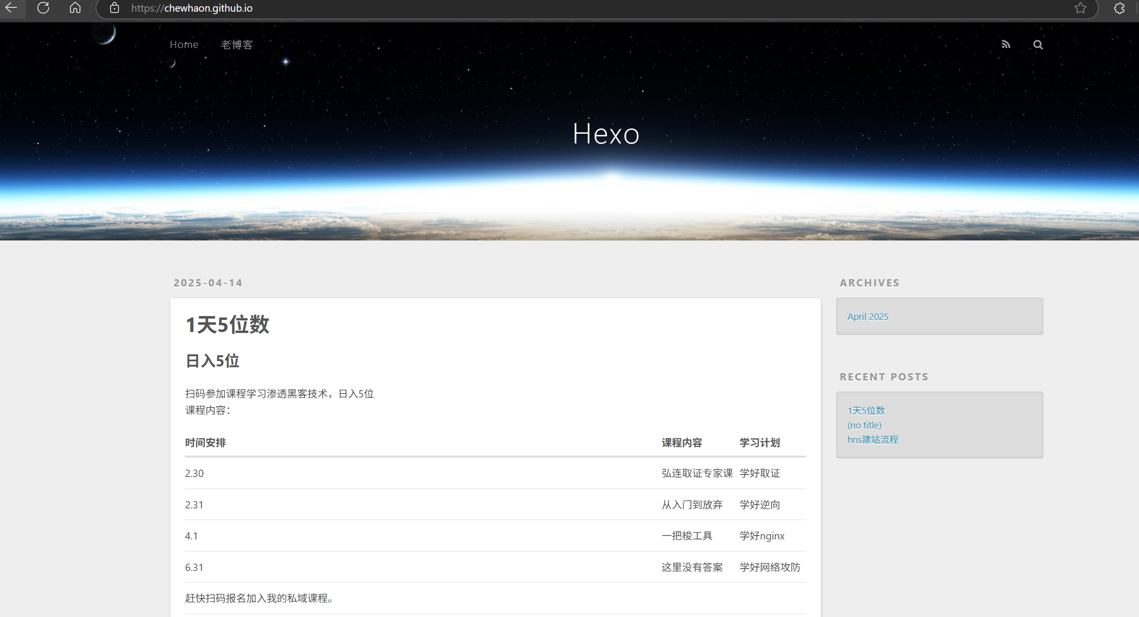Viewport: 1139px width, 617px height.
Task: Click the site info lock icon
Action: 115,8
